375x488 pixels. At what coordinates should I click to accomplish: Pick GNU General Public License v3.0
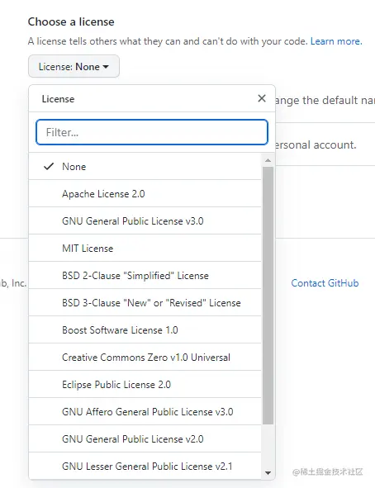145,221
